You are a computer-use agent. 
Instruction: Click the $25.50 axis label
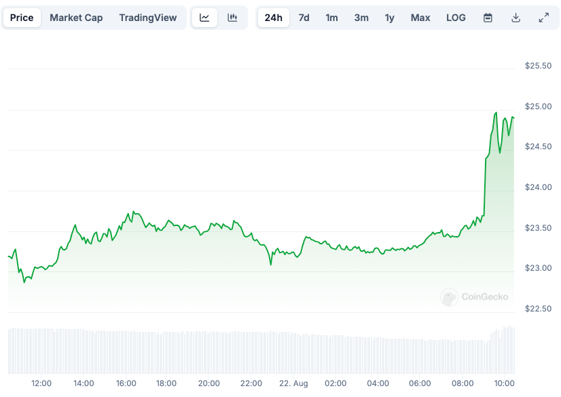point(538,65)
